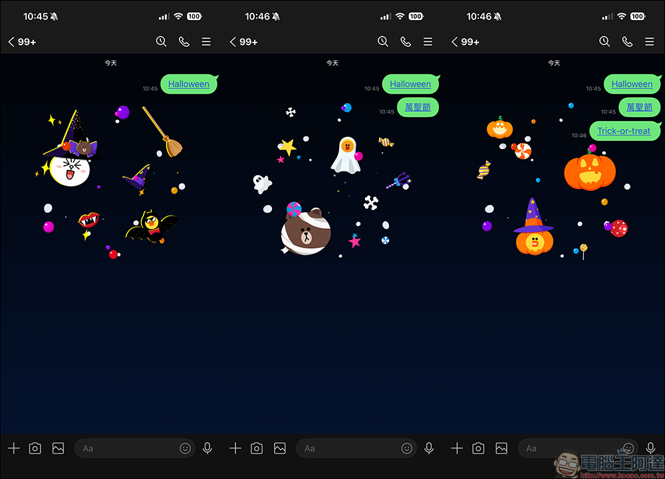This screenshot has width=665, height=479.
Task: Tap the search icon on the right phone screen
Action: pos(604,41)
